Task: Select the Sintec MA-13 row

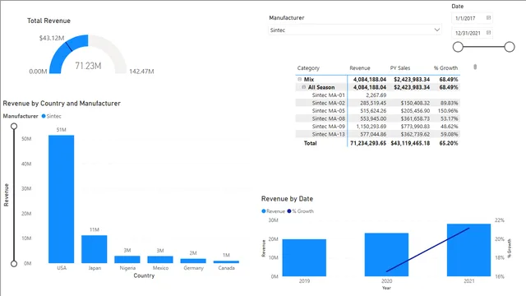Action: (377, 134)
